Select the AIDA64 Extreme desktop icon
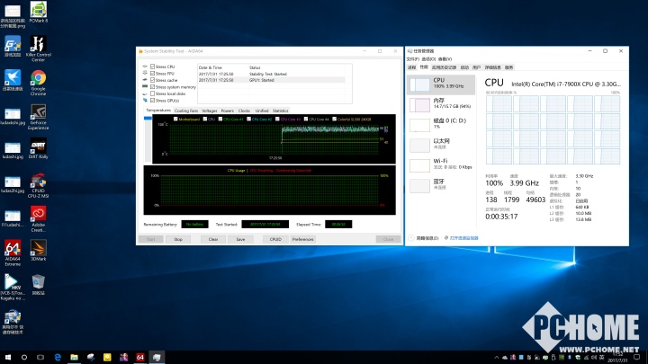Image resolution: width=648 pixels, height=364 pixels. [x=13, y=253]
